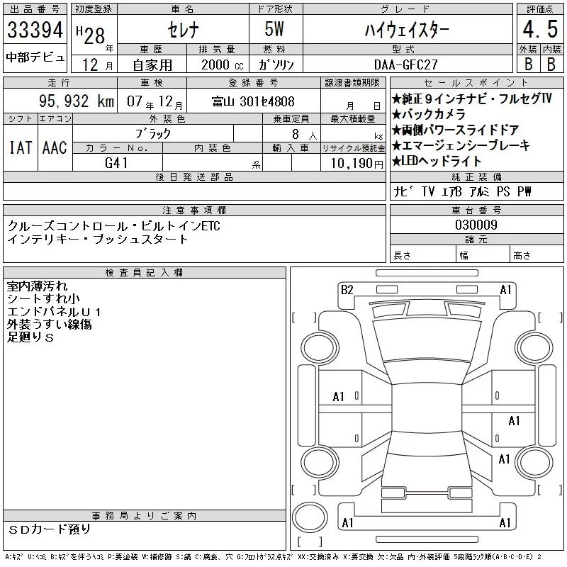
Task: Click the ナビ TV エアB アルミ equipment line
Action: coord(463,191)
